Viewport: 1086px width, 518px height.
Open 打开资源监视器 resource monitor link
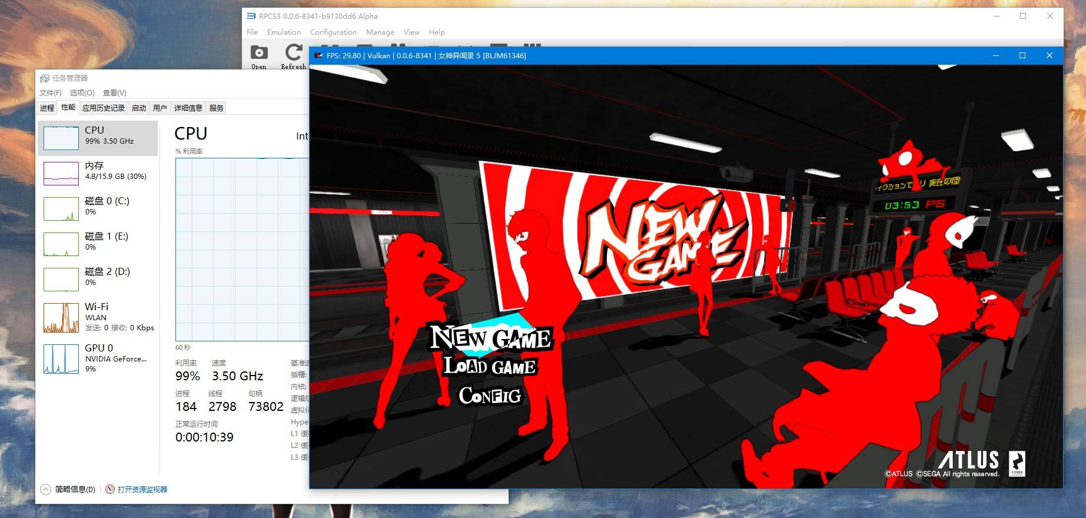pos(142,489)
